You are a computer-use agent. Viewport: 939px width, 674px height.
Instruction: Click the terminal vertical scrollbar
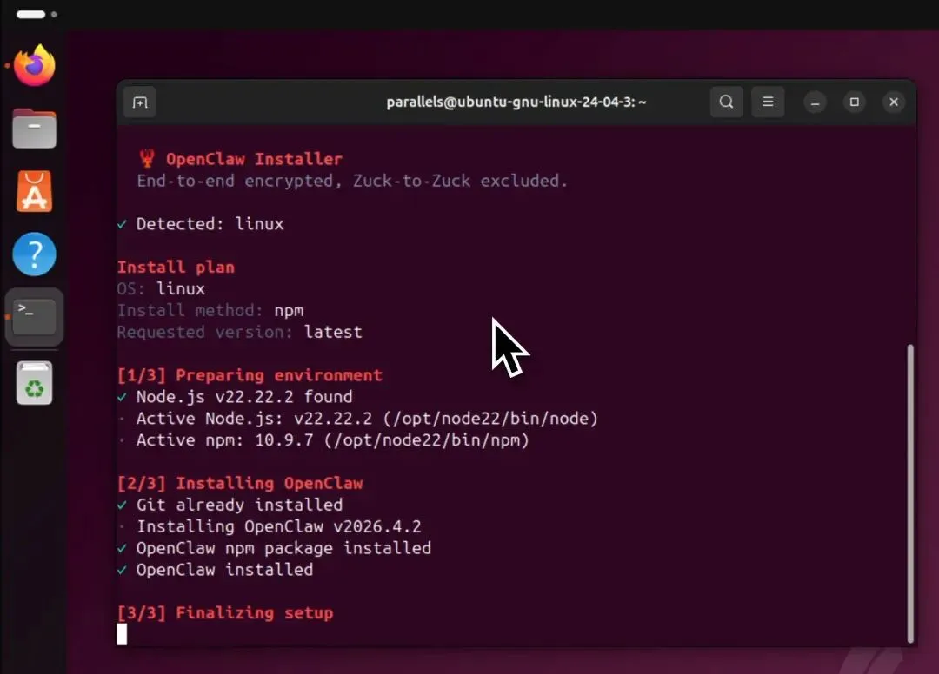[910, 493]
